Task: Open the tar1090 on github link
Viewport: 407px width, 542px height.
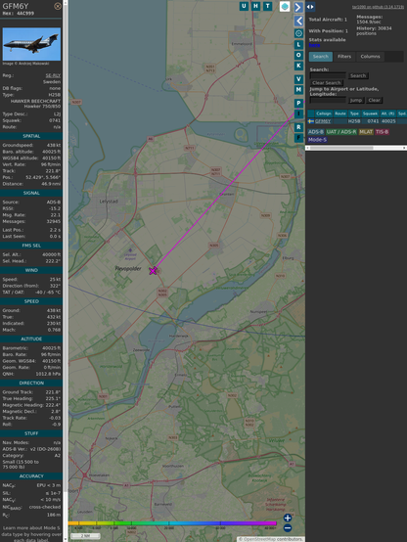Action: point(378,7)
